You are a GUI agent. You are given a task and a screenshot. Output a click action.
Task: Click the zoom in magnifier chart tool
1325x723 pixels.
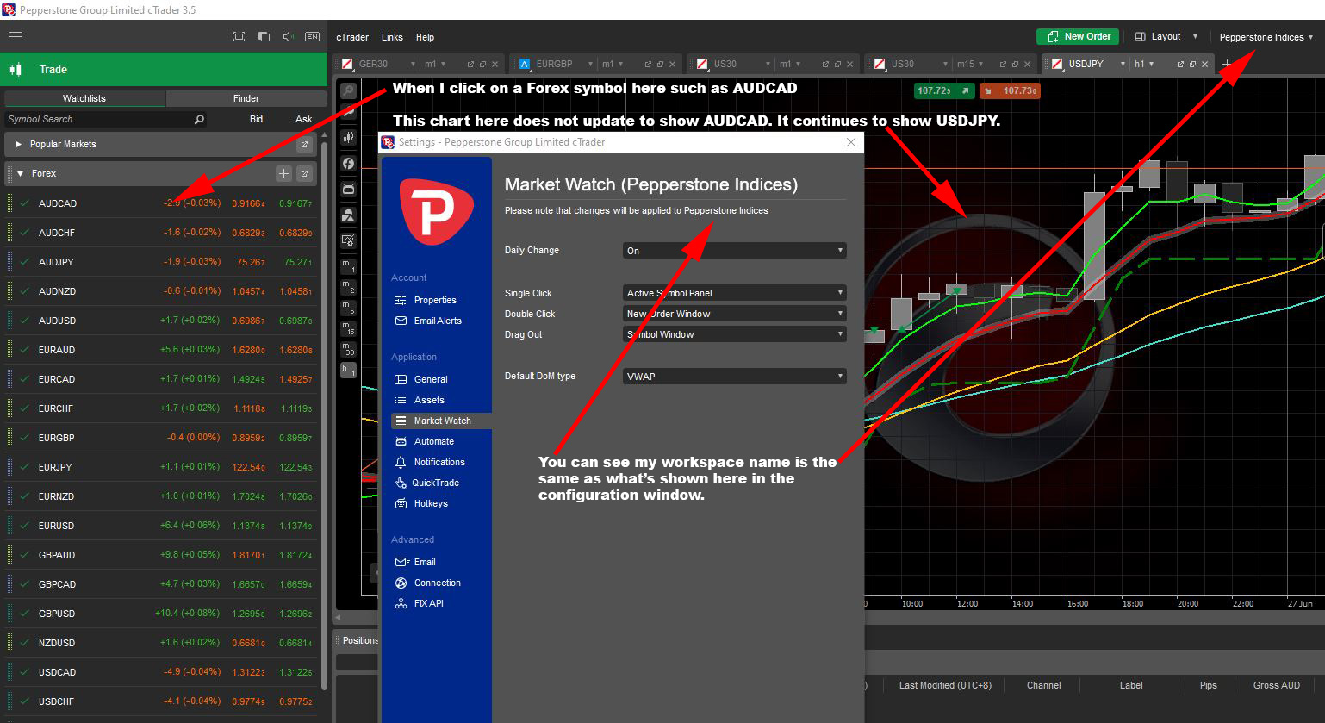pyautogui.click(x=348, y=90)
